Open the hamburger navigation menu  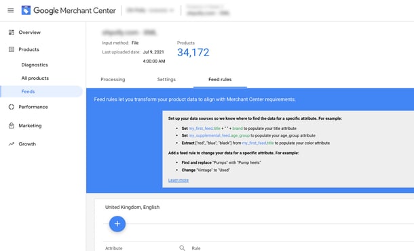pos(11,11)
